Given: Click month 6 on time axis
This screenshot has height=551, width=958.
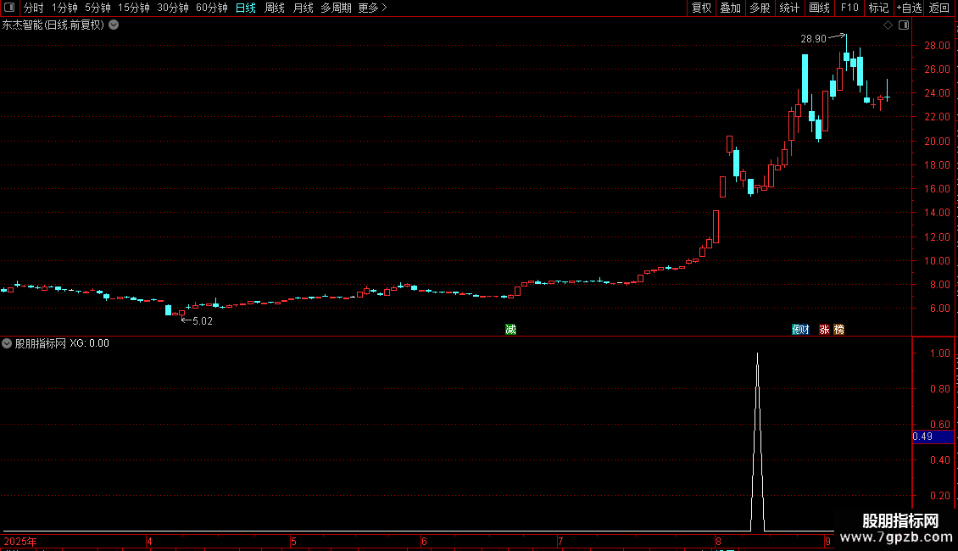Looking at the screenshot, I should pyautogui.click(x=423, y=541).
